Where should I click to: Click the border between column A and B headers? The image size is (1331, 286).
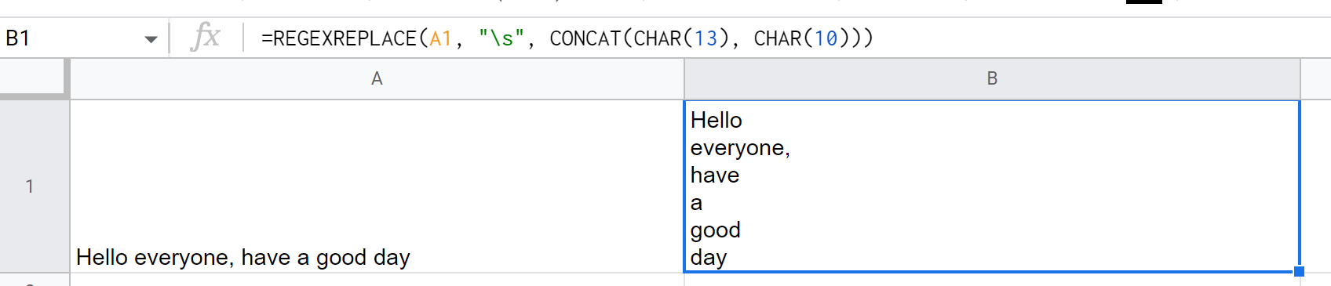click(684, 78)
